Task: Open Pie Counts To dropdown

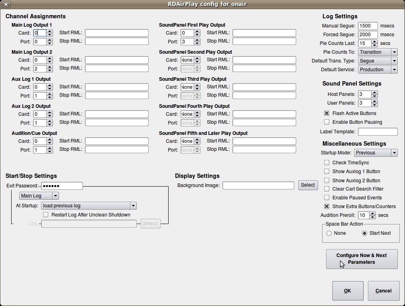Action: pyautogui.click(x=377, y=52)
